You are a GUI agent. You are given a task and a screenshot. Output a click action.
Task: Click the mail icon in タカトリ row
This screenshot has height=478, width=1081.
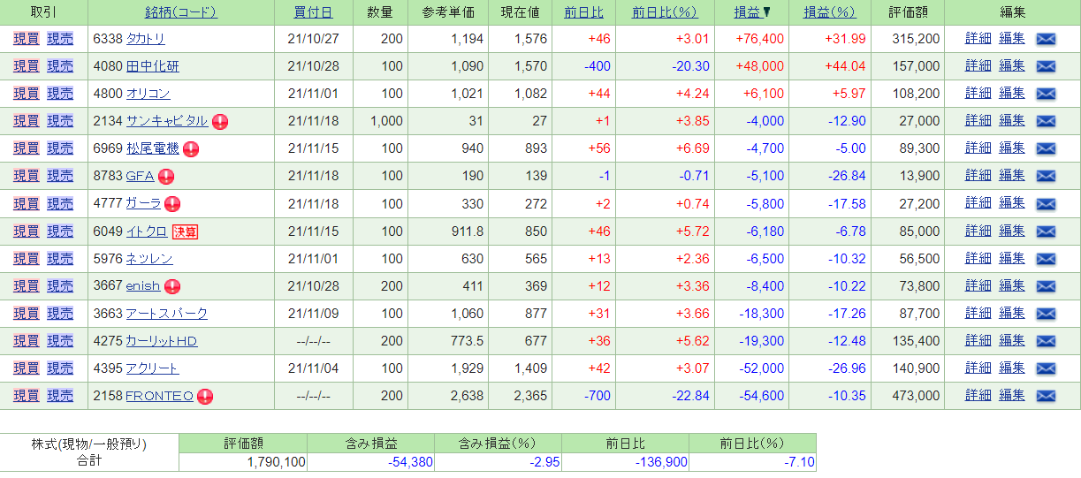click(1046, 39)
